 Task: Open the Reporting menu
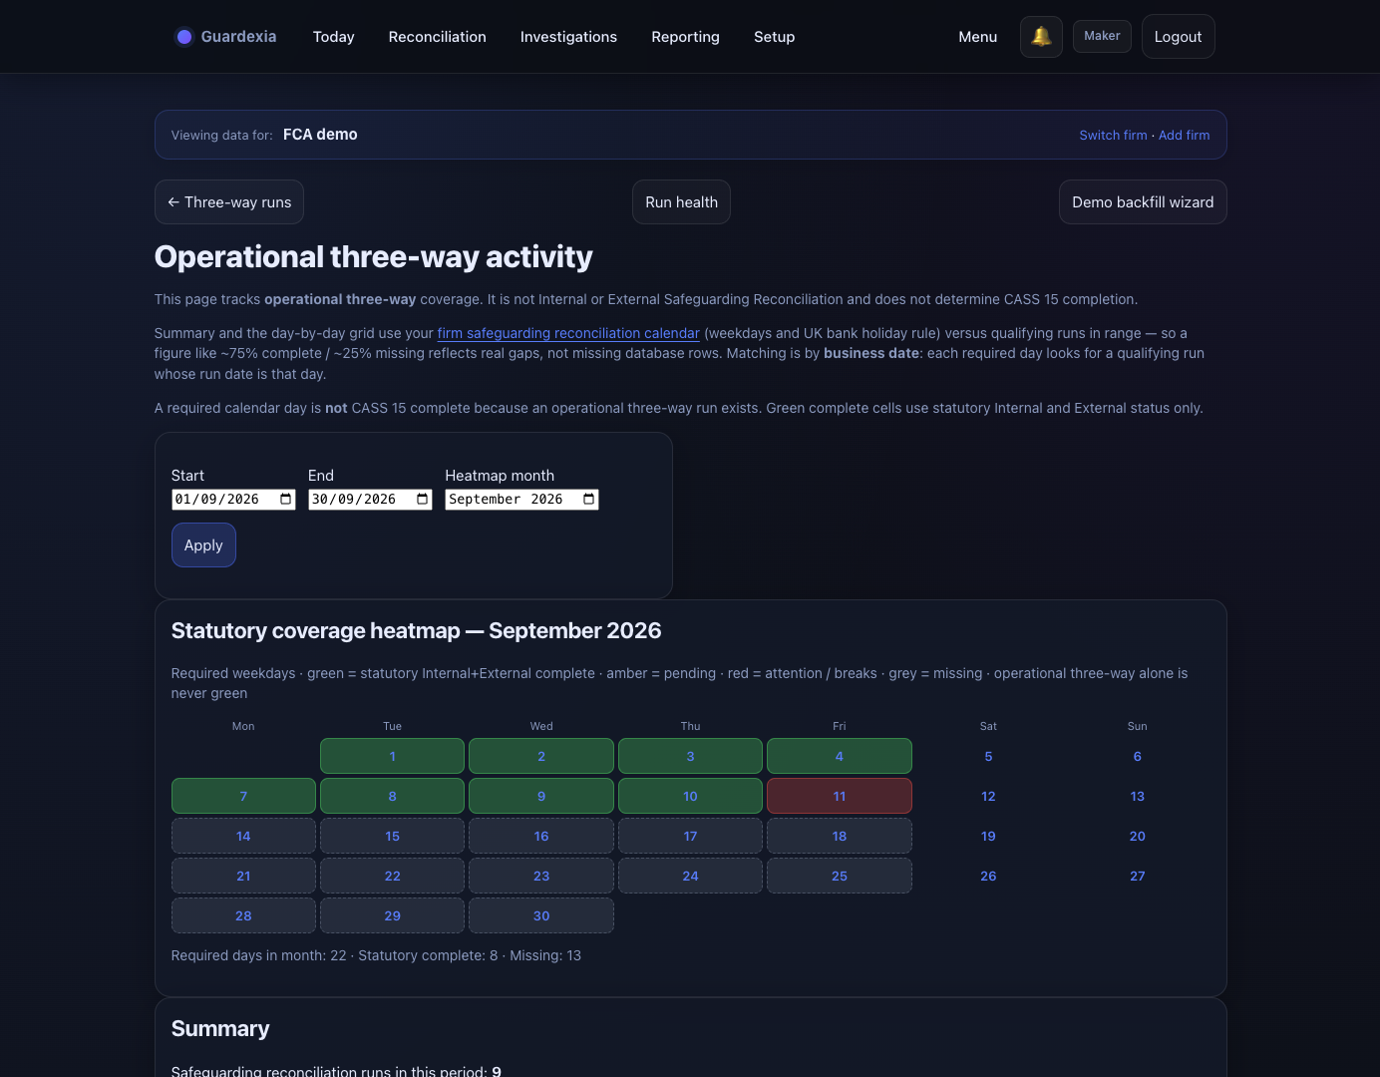point(685,37)
